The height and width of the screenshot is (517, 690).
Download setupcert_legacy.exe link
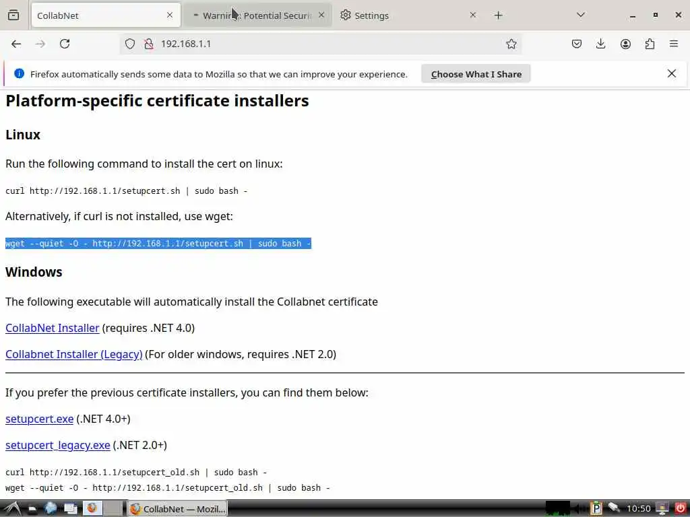pos(58,446)
